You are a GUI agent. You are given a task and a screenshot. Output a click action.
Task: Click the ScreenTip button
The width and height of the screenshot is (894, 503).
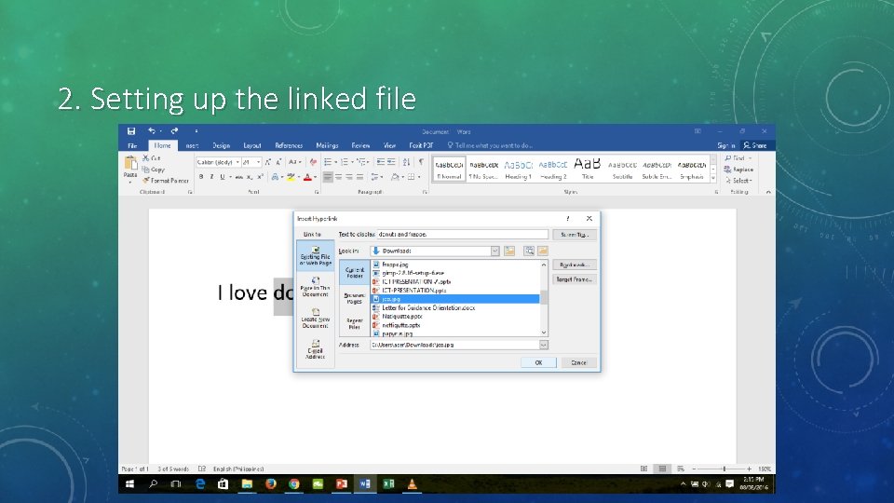575,235
